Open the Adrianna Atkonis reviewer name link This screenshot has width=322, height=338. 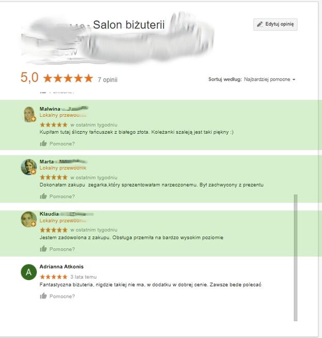[x=61, y=267]
